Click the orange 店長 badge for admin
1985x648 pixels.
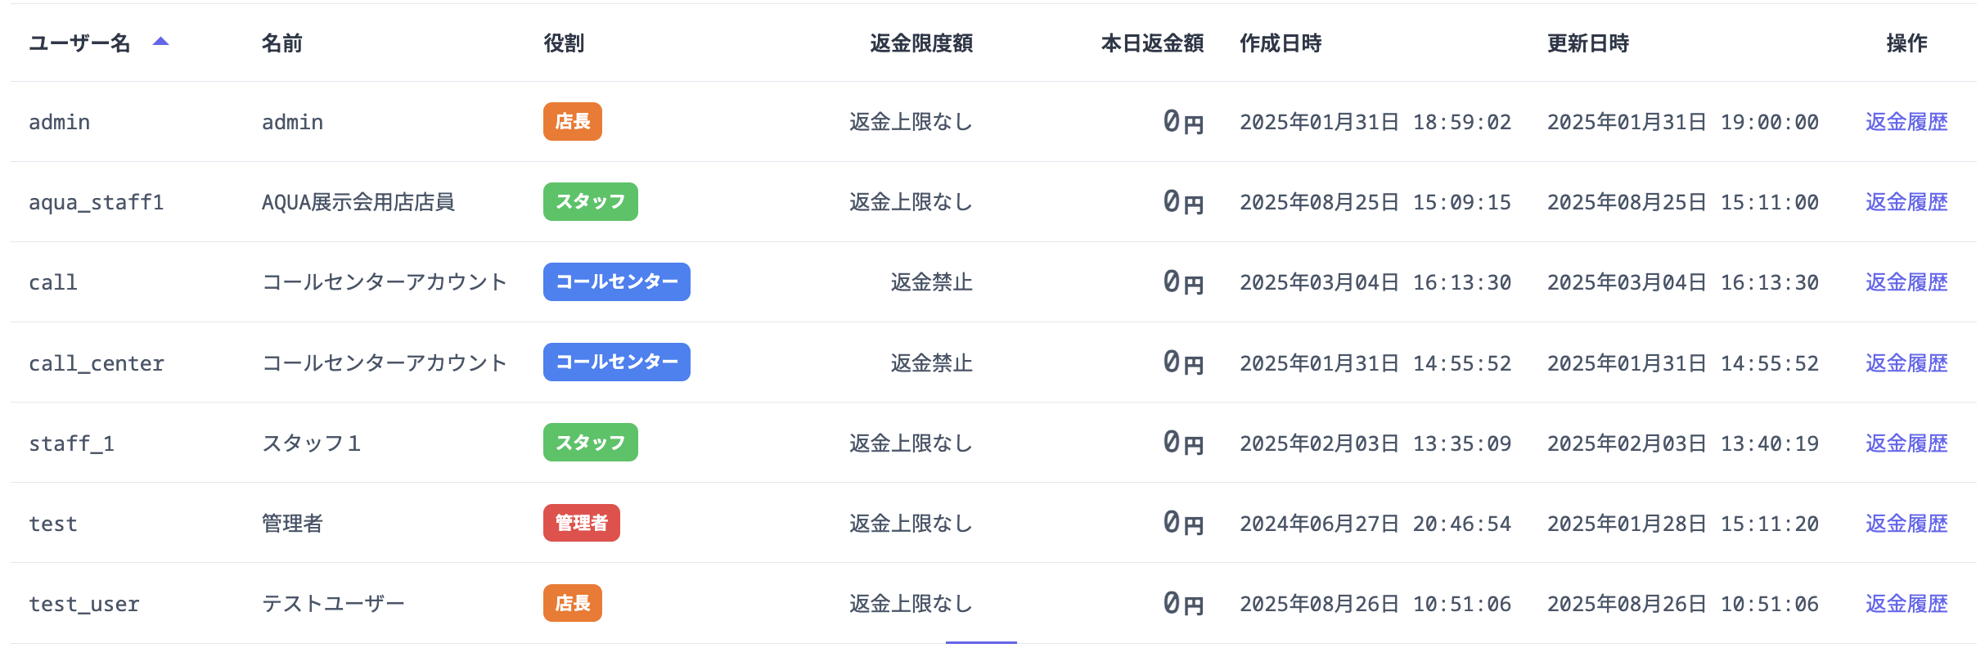pos(572,122)
